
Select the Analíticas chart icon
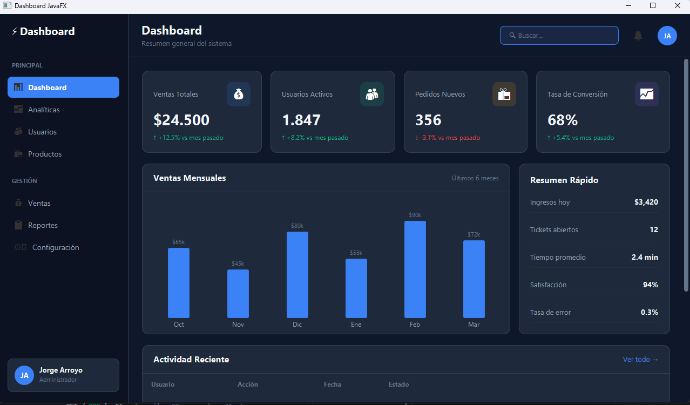[18, 109]
